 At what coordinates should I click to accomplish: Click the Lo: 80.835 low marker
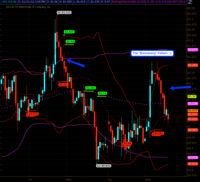click(103, 166)
